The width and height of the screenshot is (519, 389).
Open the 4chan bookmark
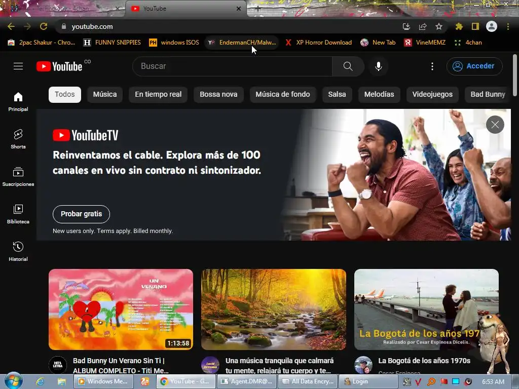(x=468, y=43)
